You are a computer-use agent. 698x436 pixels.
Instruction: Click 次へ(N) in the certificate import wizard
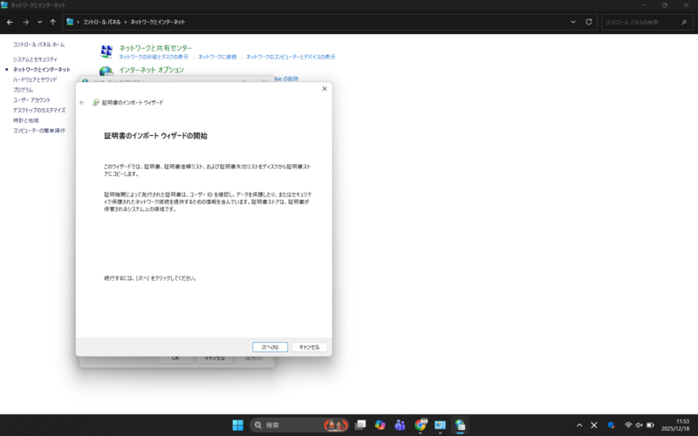(x=270, y=347)
